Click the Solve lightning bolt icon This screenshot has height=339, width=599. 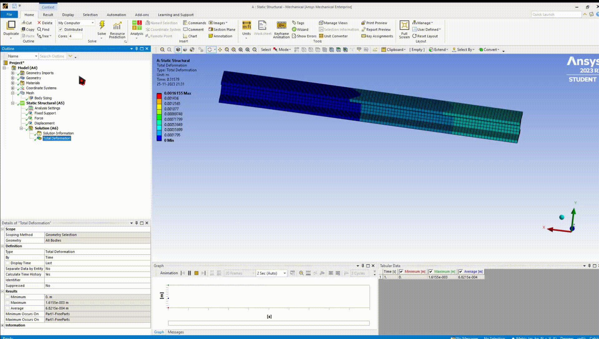(x=102, y=25)
